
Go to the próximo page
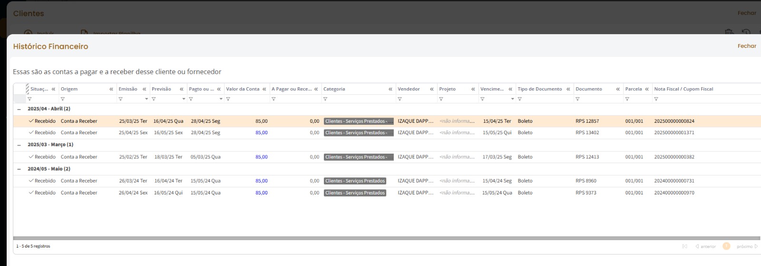click(x=747, y=247)
